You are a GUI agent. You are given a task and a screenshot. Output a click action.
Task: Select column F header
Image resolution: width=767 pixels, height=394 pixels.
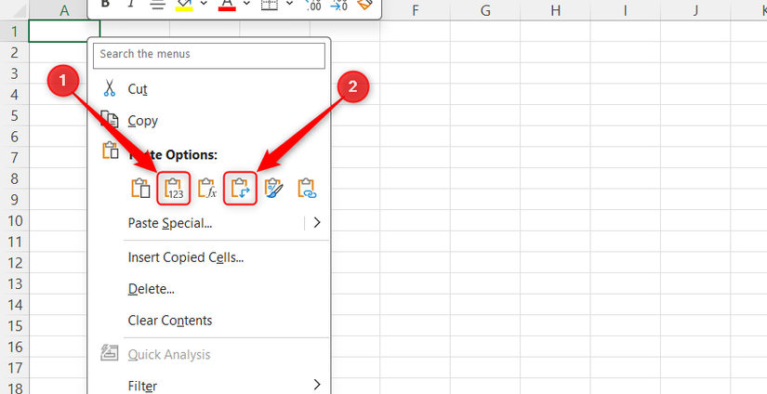coord(415,10)
